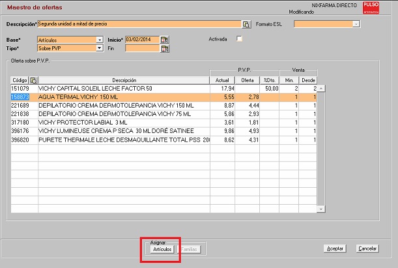398x268 pixels.
Task: Click actual price 8,87
Action: tap(229, 106)
